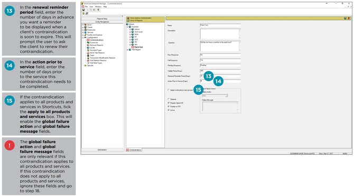This screenshot has height=196, width=354.
Task: Open the Window menu
Action: pos(98,6)
